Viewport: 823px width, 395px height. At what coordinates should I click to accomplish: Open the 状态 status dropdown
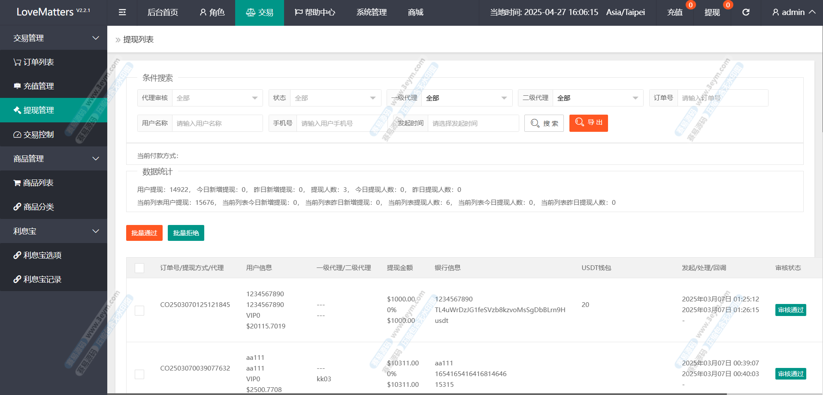click(x=336, y=98)
